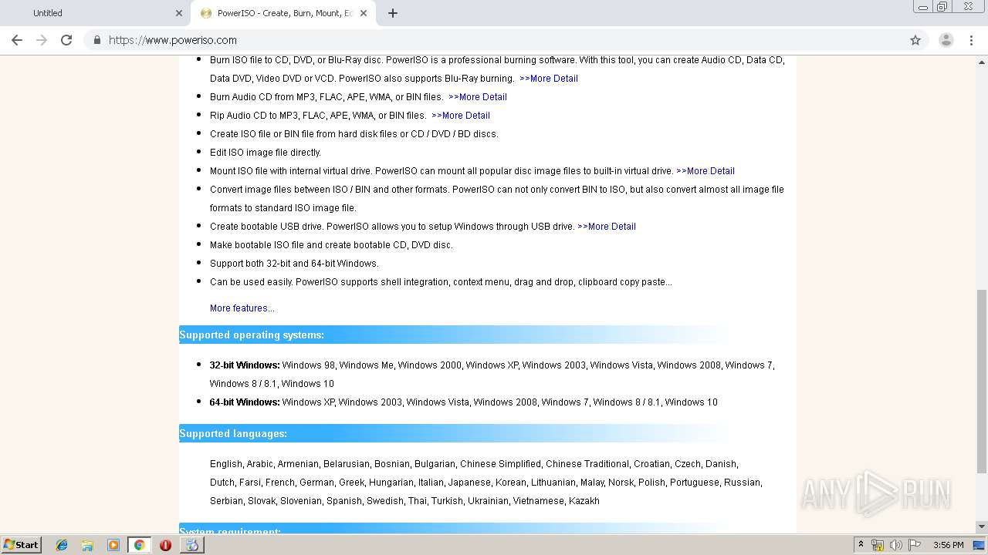Click Chrome taskbar icon
The height and width of the screenshot is (555, 988).
[139, 545]
